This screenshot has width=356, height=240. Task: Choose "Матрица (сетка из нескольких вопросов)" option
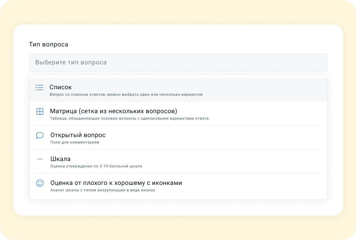114,111
